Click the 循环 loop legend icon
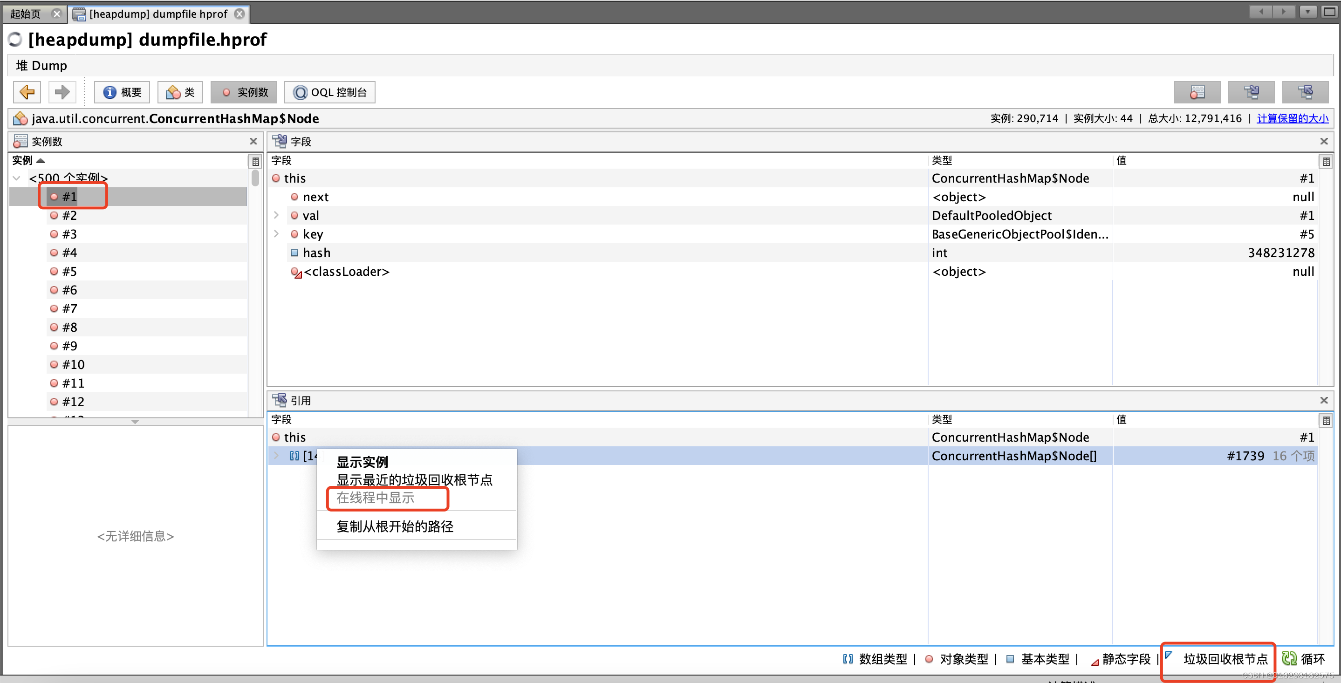The image size is (1341, 683). point(1289,659)
